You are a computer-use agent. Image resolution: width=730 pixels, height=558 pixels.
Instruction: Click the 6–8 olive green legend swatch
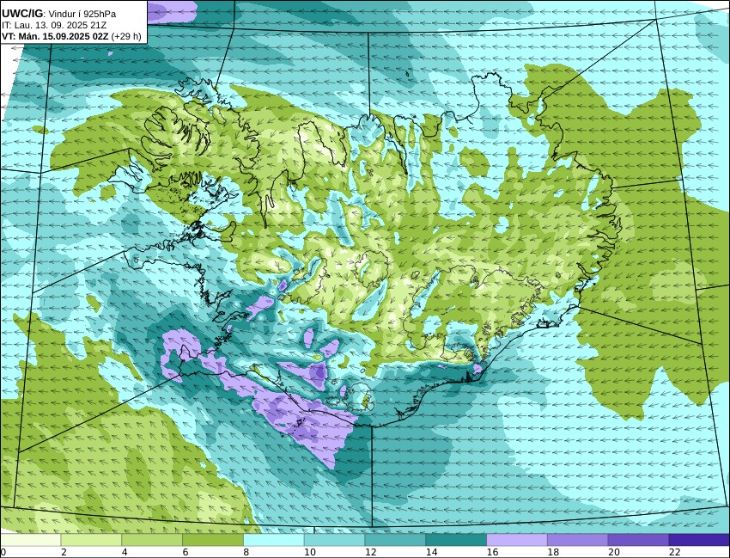click(213, 540)
